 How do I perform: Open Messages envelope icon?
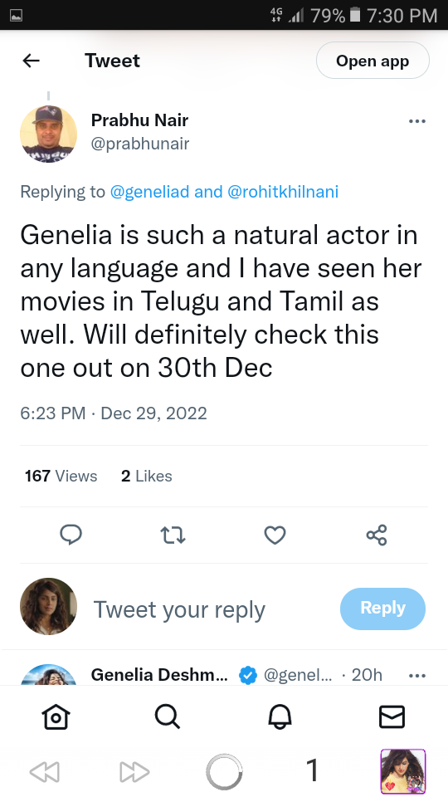[392, 717]
